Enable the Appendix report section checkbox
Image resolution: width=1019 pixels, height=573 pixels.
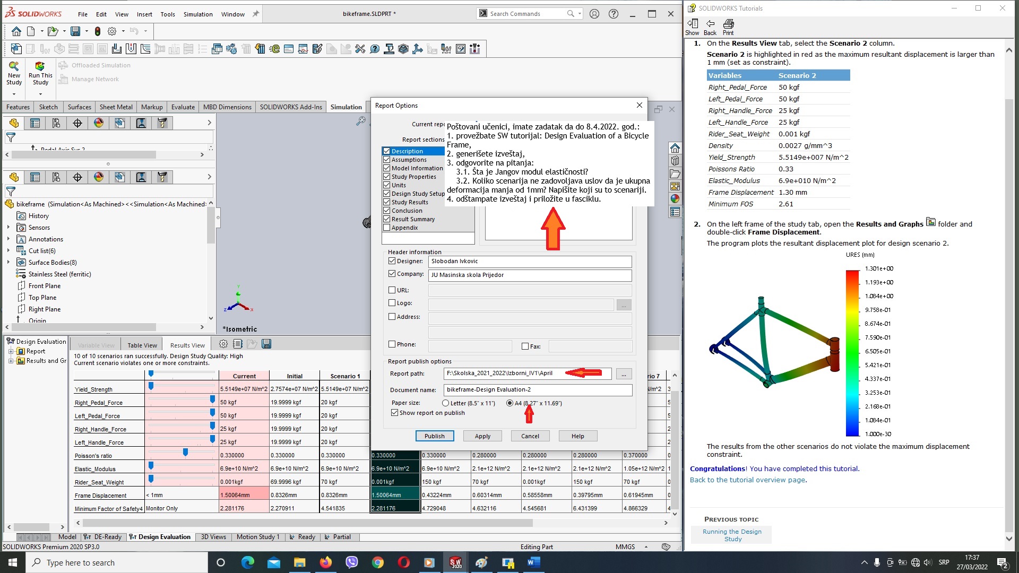click(386, 228)
